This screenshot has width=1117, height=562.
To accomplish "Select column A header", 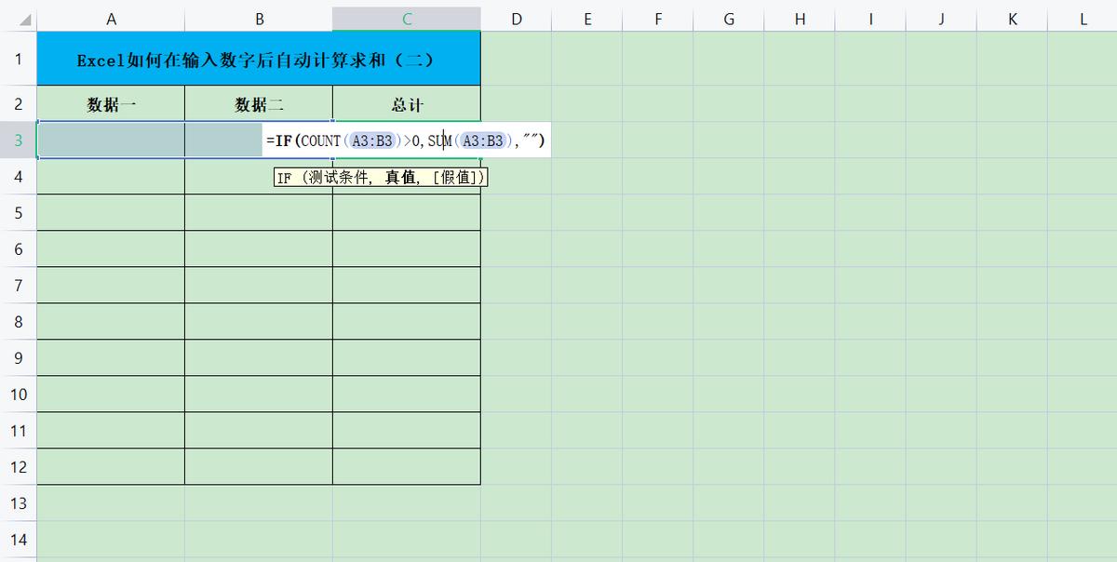I will click(x=111, y=17).
